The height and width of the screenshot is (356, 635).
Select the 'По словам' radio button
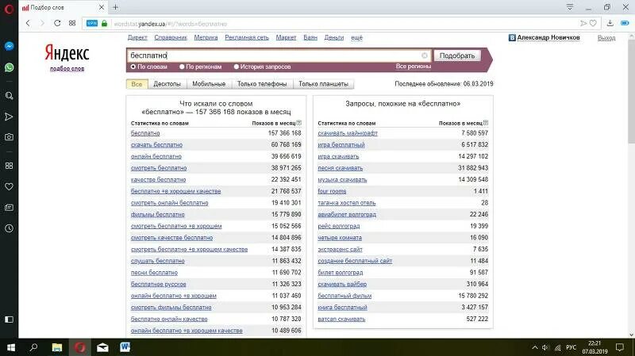133,67
